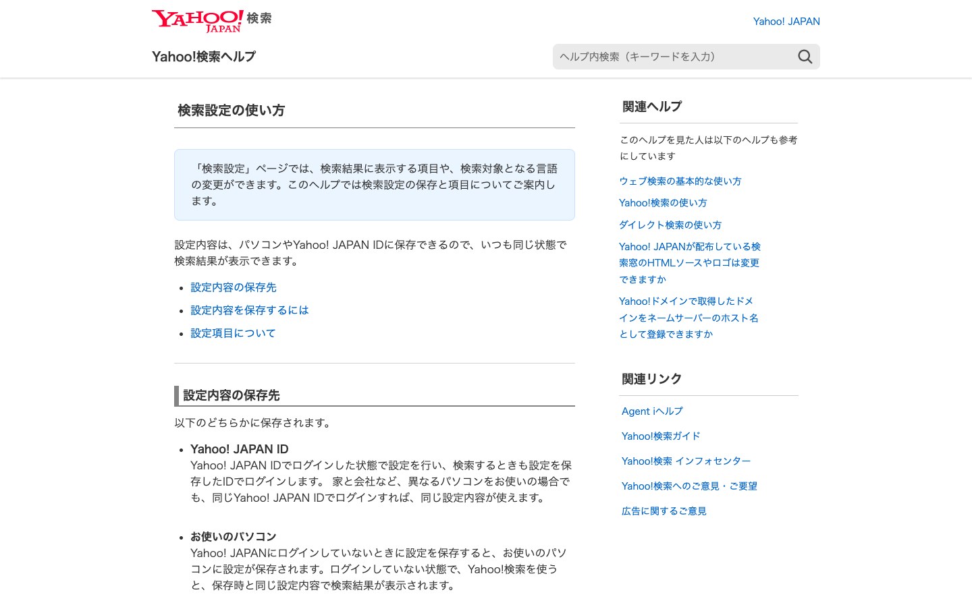
Task: Click the Yahoo! JAPAN logo
Action: point(211,21)
